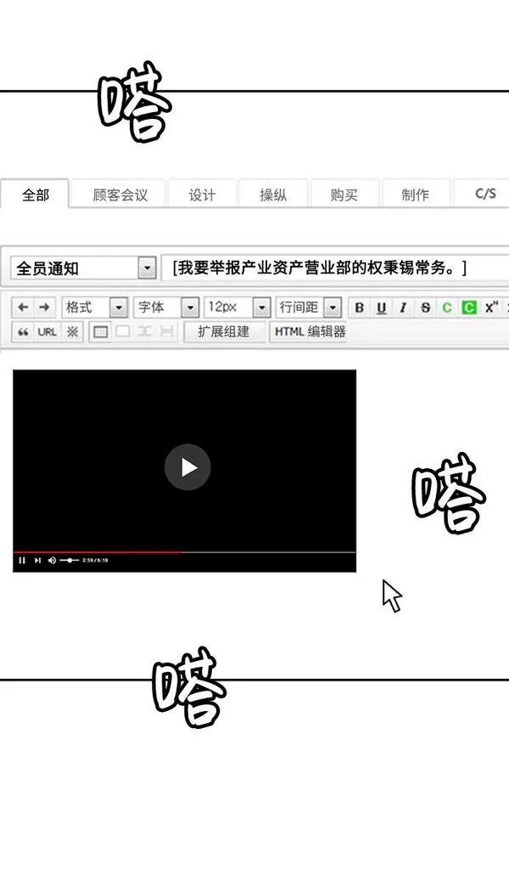This screenshot has height=881, width=509.
Task: Click the 2:59 / 6:18 time display
Action: pos(95,560)
